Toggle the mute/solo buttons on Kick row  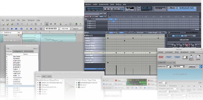tap(104, 38)
